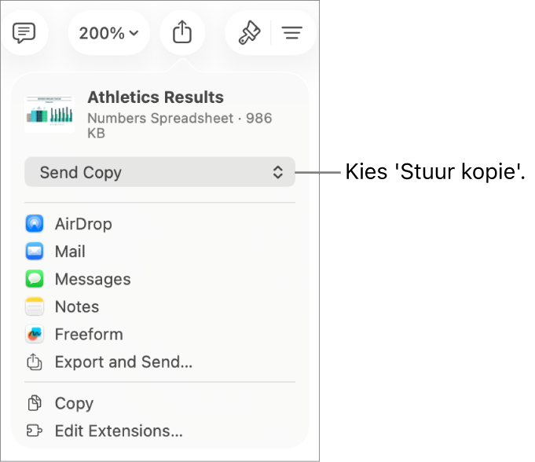Click the AirDrop icon
Image resolution: width=535 pixels, height=462 pixels.
point(35,223)
